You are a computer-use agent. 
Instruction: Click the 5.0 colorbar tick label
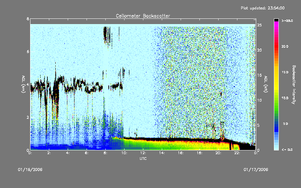coord(286,124)
